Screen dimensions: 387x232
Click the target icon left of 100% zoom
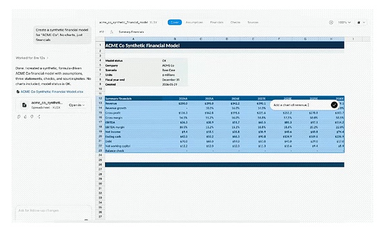(x=331, y=23)
